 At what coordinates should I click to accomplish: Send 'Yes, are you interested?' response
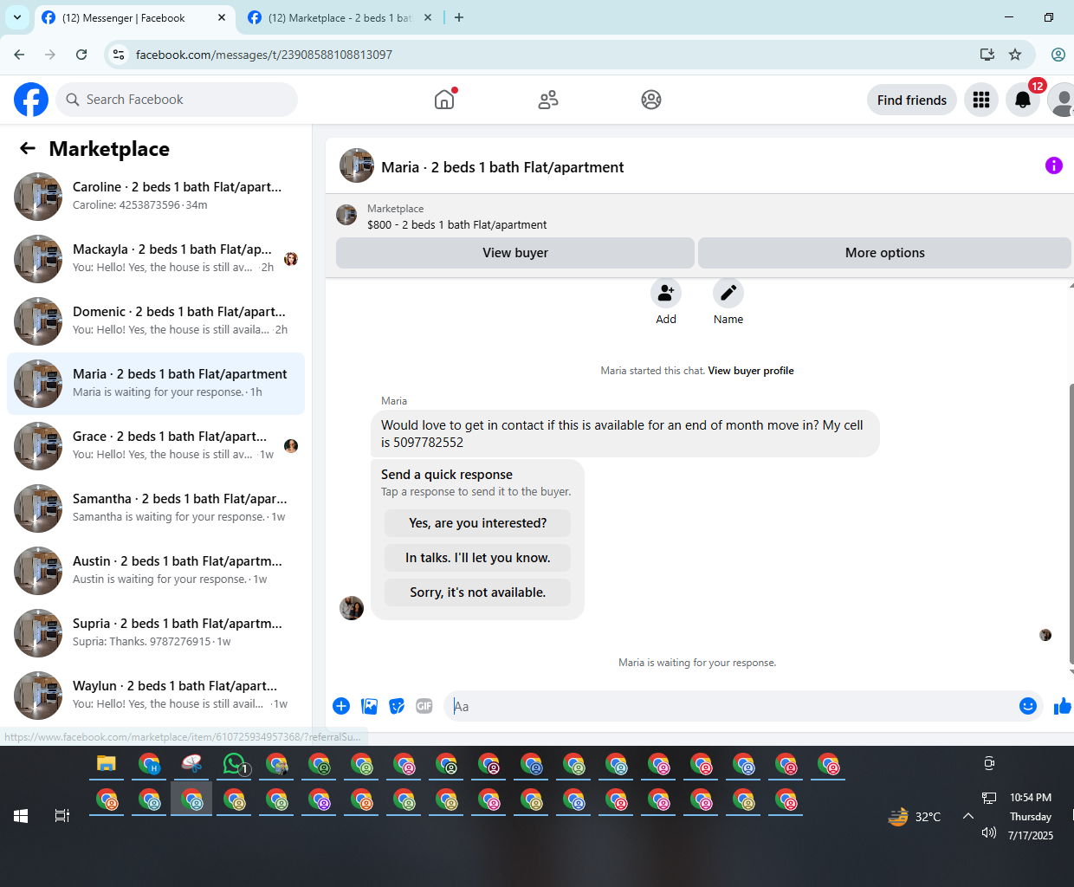coord(477,523)
